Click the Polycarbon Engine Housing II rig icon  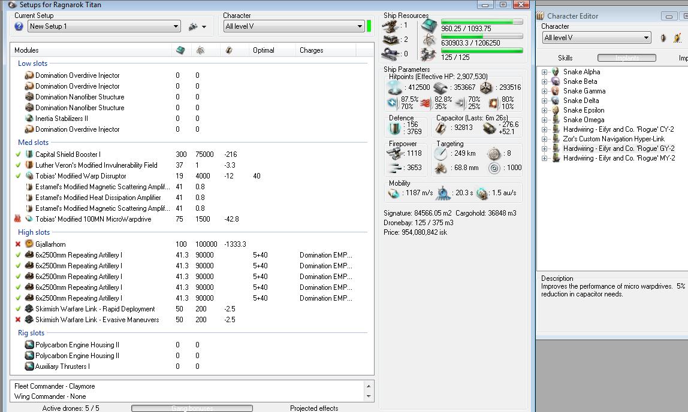[29, 345]
